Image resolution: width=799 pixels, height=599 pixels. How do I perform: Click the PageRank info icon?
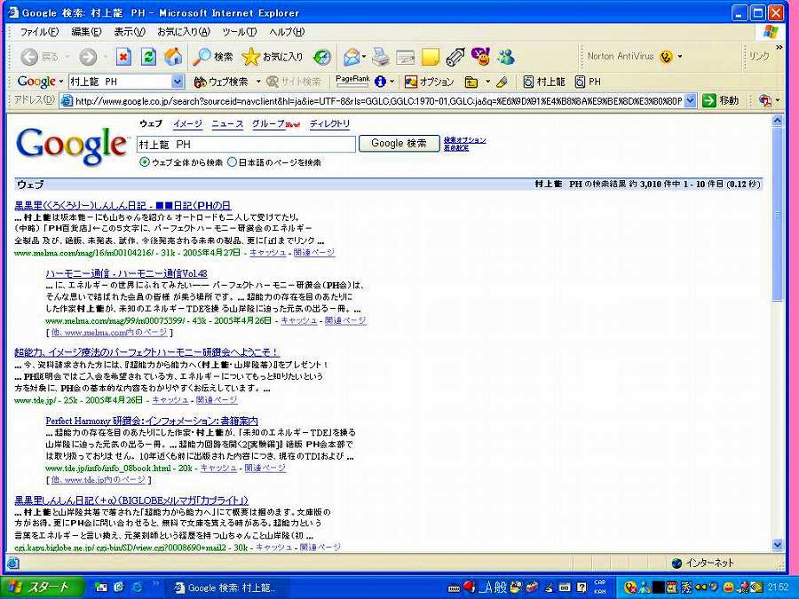(380, 81)
